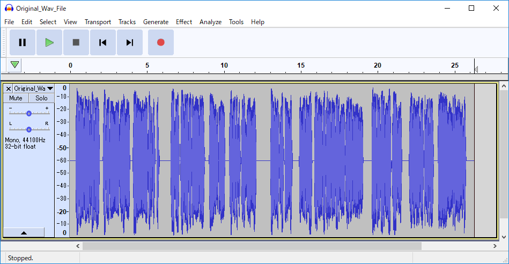
Task: Open the Effect menu
Action: point(184,22)
